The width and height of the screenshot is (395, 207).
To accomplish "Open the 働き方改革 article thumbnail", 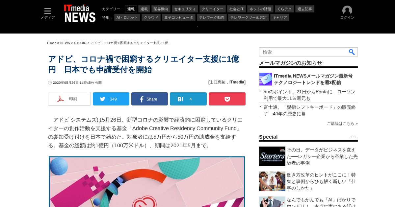I will pyautogui.click(x=272, y=181).
